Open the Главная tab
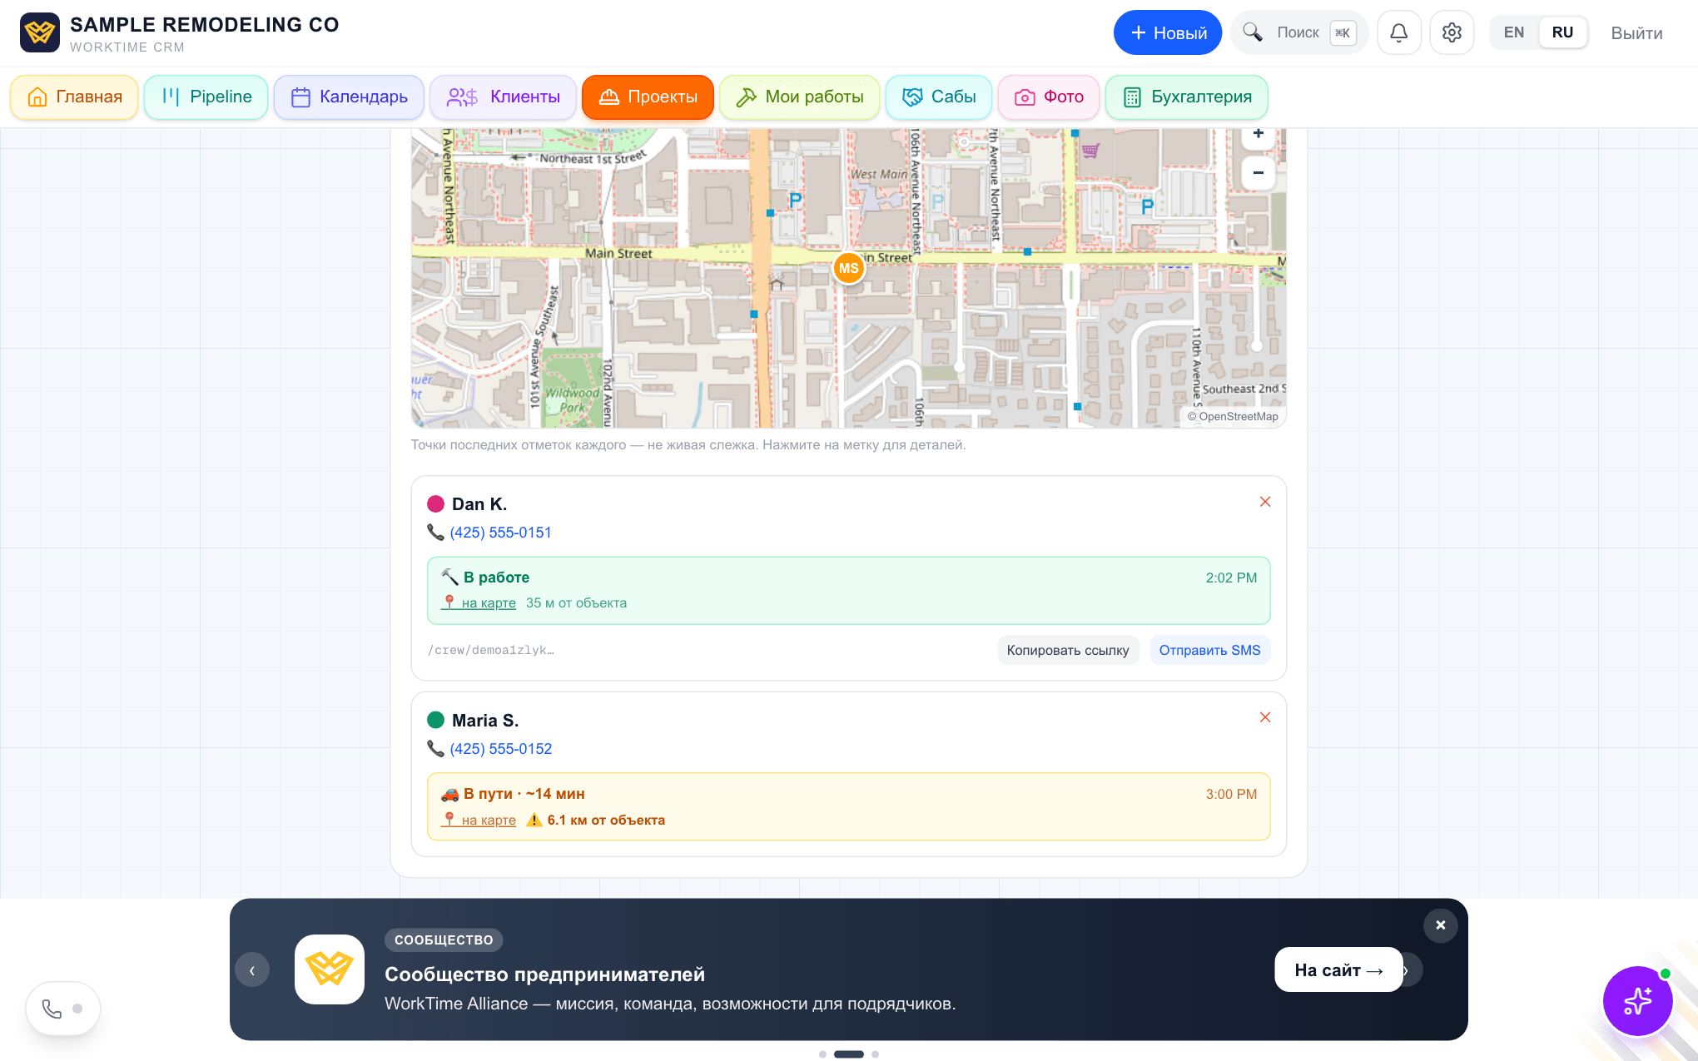The height and width of the screenshot is (1061, 1698). pyautogui.click(x=74, y=97)
